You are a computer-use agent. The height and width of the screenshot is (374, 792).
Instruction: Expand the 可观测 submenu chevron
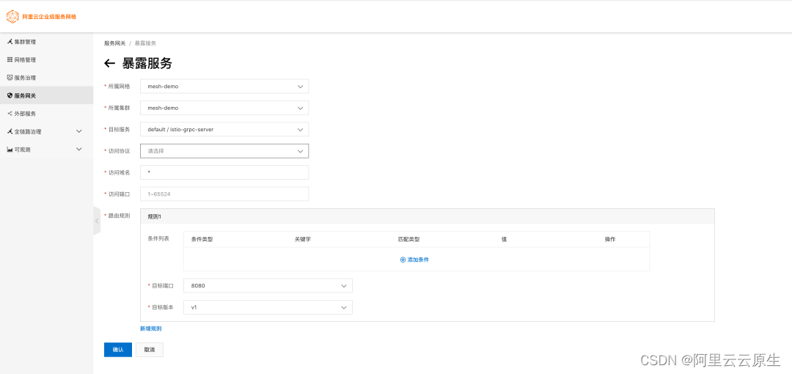tap(78, 150)
